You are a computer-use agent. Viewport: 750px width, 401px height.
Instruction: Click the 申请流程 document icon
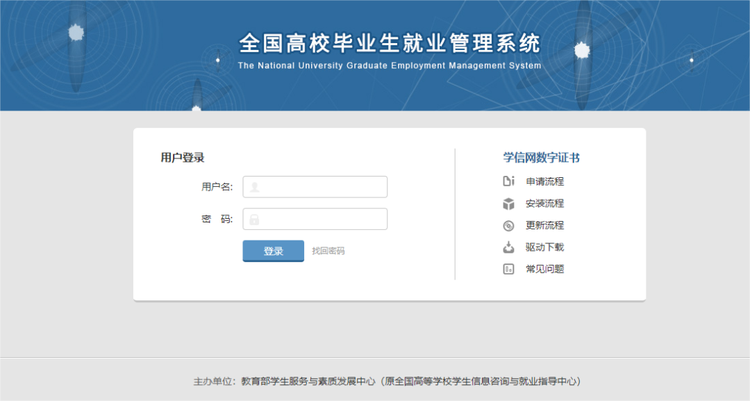point(508,181)
